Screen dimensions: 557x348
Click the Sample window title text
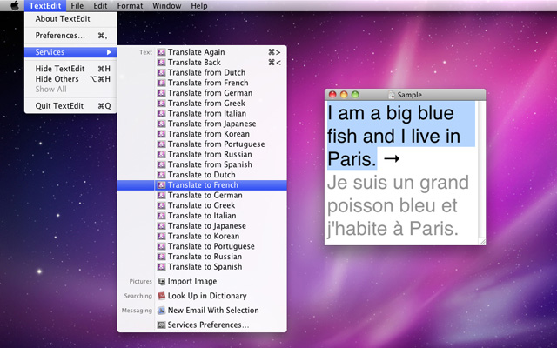coord(410,95)
